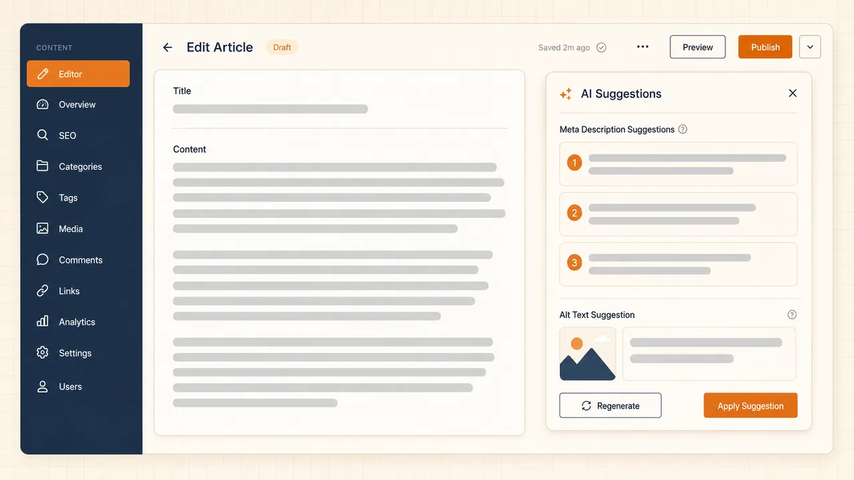
Task: Click the AI Suggestions sparkle icon
Action: [x=566, y=94]
